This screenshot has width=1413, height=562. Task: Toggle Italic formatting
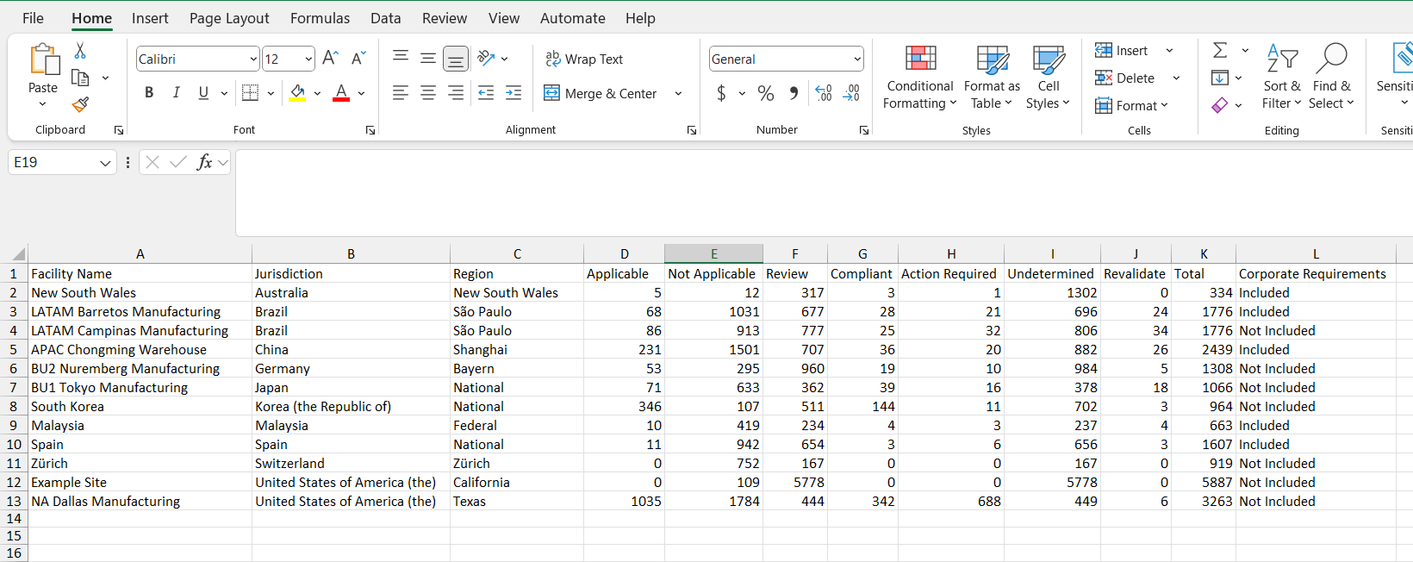point(177,93)
